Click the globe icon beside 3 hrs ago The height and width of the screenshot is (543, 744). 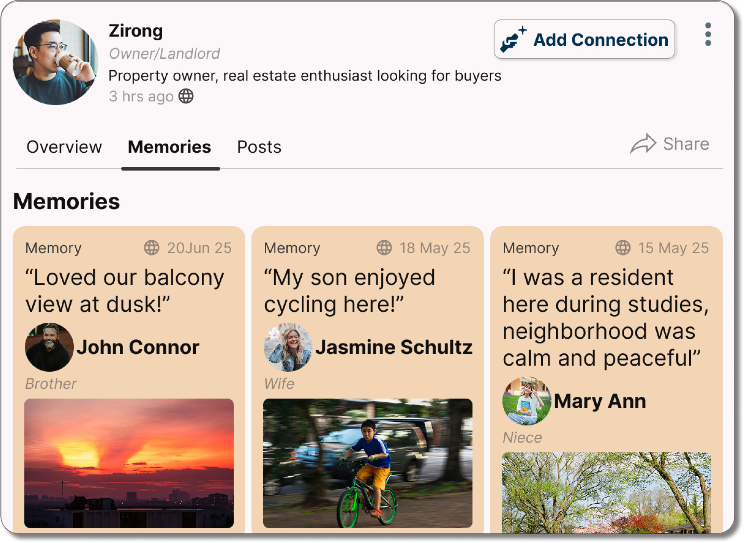click(x=186, y=96)
